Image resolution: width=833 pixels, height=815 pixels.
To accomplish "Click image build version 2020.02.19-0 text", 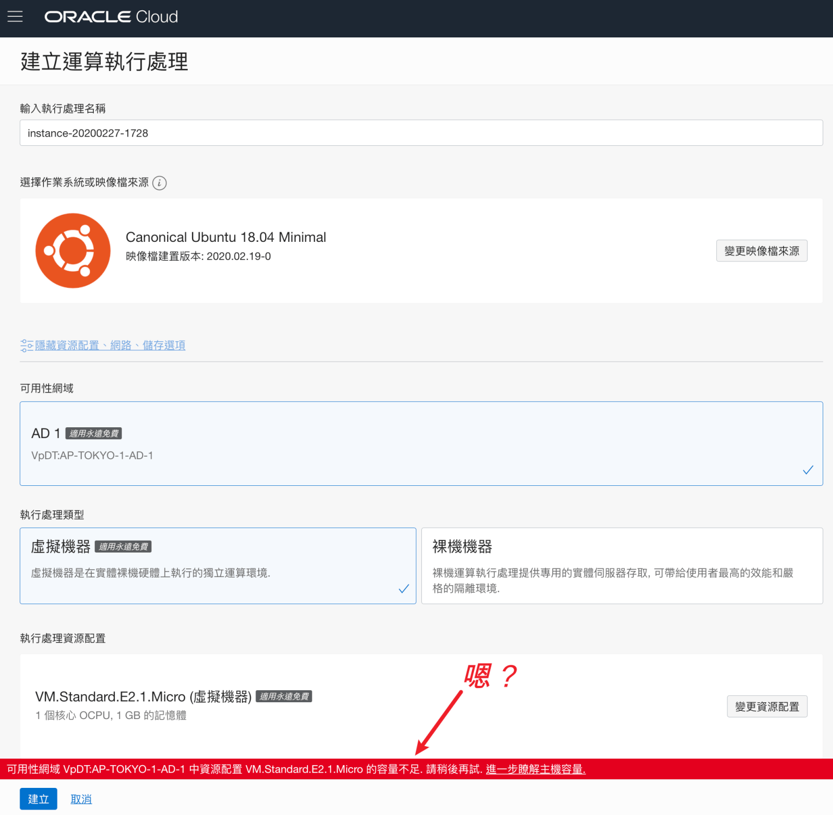I will pos(198,256).
